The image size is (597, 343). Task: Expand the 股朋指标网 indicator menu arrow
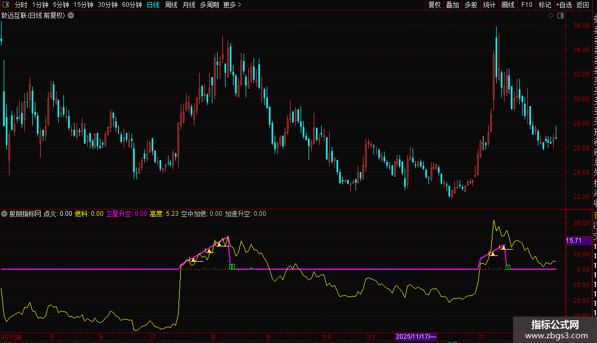coord(5,214)
